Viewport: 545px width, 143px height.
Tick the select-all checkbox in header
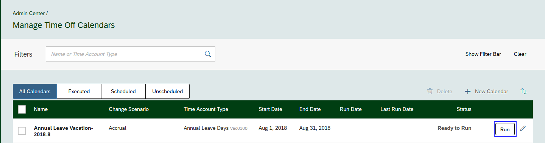(22, 109)
